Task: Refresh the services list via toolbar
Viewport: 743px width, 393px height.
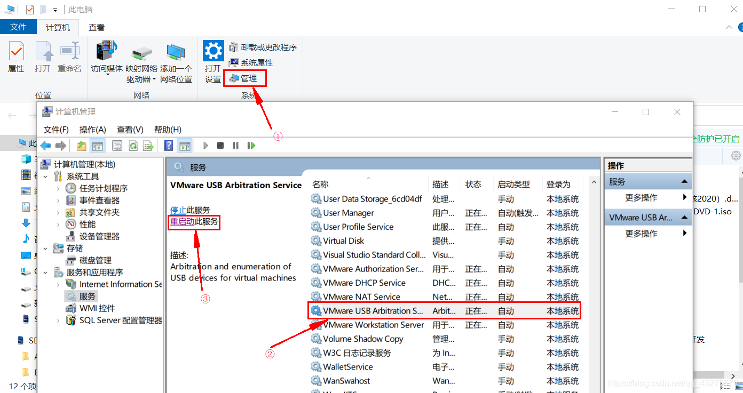Action: coord(133,145)
